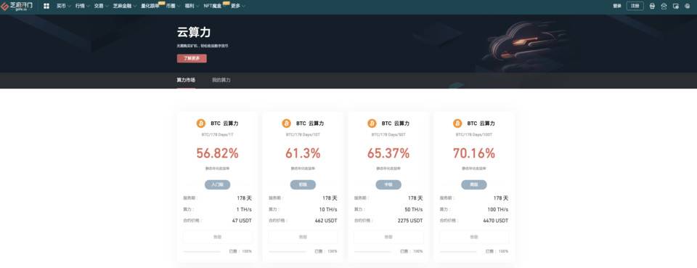Click the Bitcoin icon on the 100T card
Image resolution: width=697 pixels, height=268 pixels.
point(457,123)
